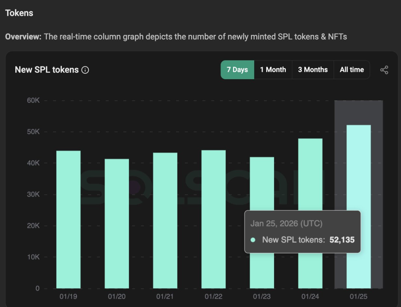Click the 60K y-axis label

pos(33,100)
